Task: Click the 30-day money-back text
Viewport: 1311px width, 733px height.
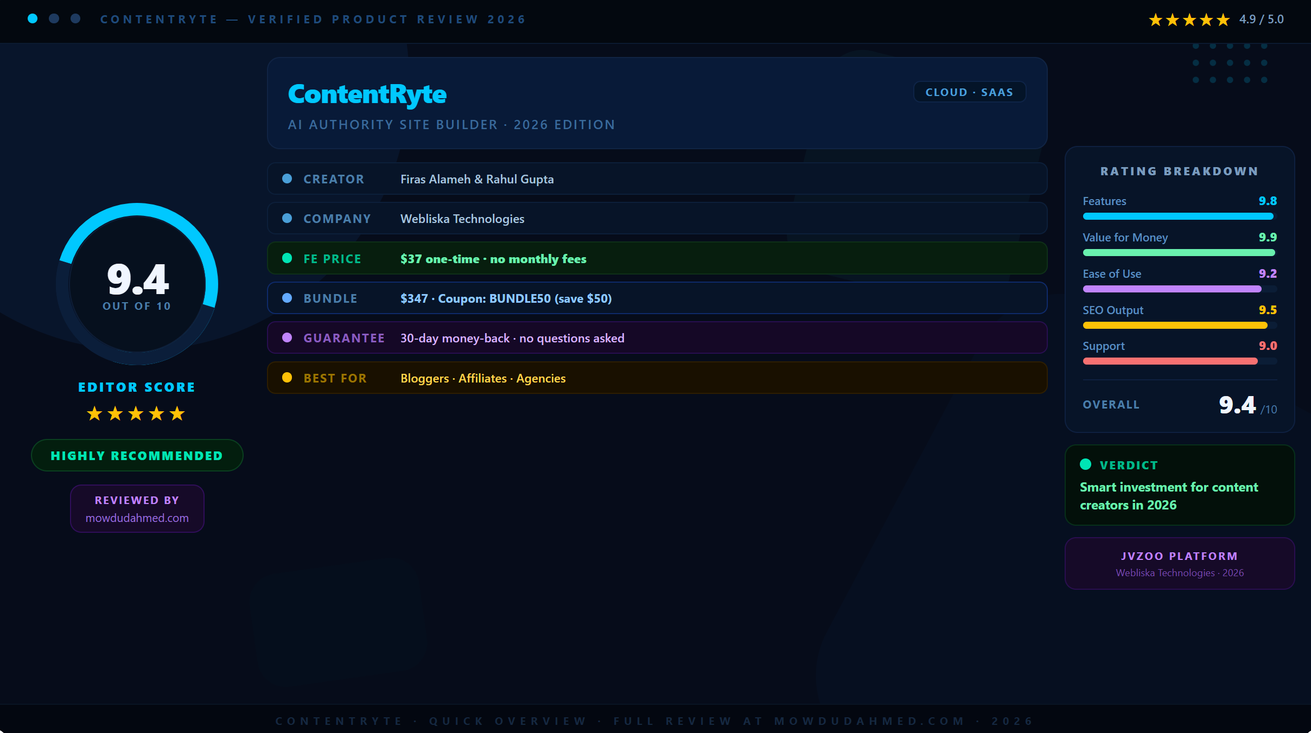Action: coord(512,338)
